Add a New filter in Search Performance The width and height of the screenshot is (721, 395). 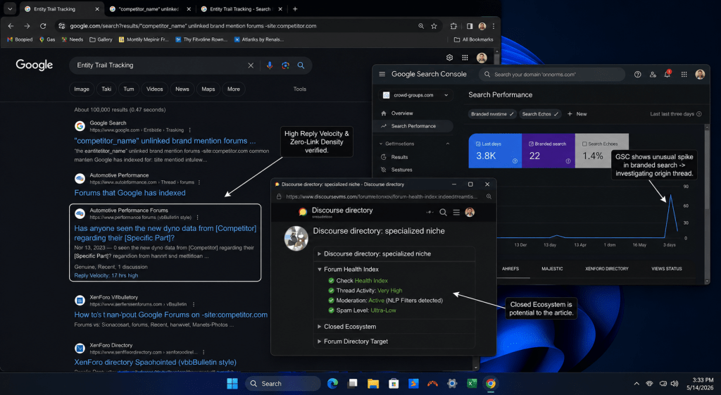click(x=577, y=114)
